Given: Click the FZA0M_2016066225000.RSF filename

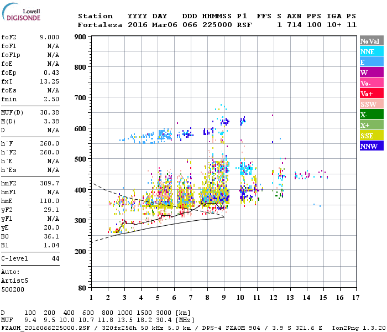Looking at the screenshot, I should point(46,328).
